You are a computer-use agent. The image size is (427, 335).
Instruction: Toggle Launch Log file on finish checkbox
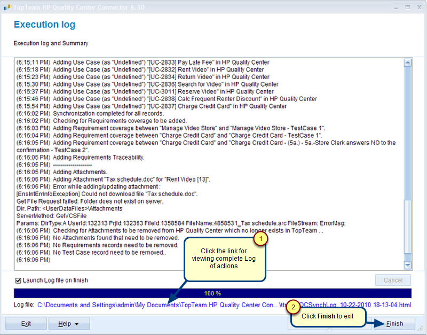point(18,281)
